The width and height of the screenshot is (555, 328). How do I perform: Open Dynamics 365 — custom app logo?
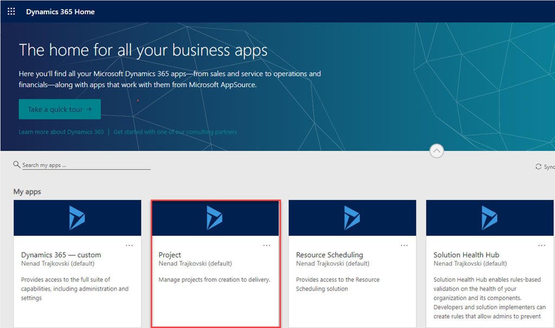[x=77, y=218]
